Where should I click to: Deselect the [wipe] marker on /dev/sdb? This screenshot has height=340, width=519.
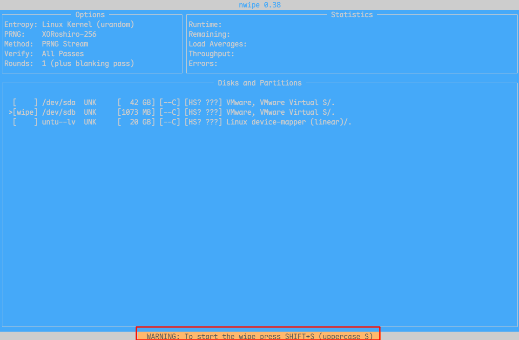(26, 112)
